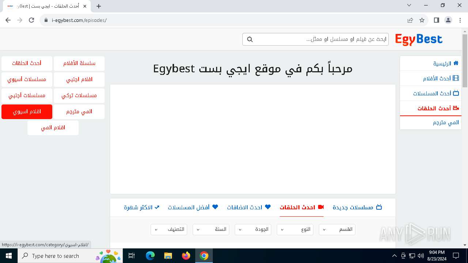Image resolution: width=468 pixels, height=263 pixels.
Task: Click افلام انمي category button
Action: pos(53,128)
